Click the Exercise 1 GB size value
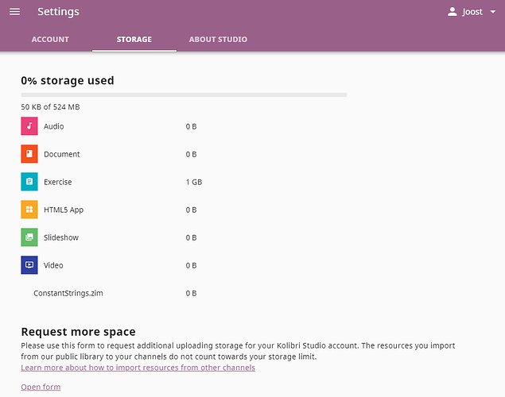This screenshot has width=505, height=397. pyautogui.click(x=194, y=182)
